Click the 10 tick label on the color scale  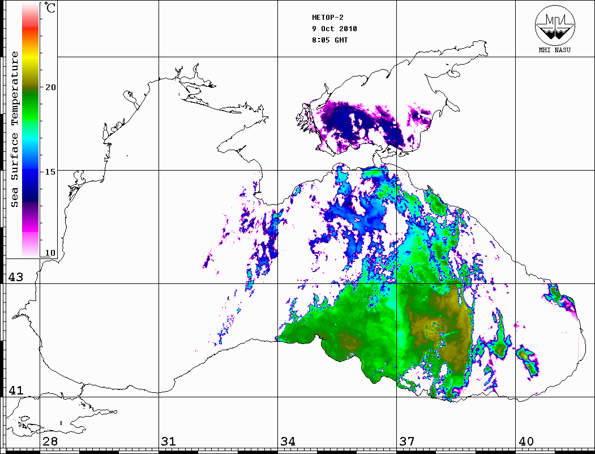51,253
